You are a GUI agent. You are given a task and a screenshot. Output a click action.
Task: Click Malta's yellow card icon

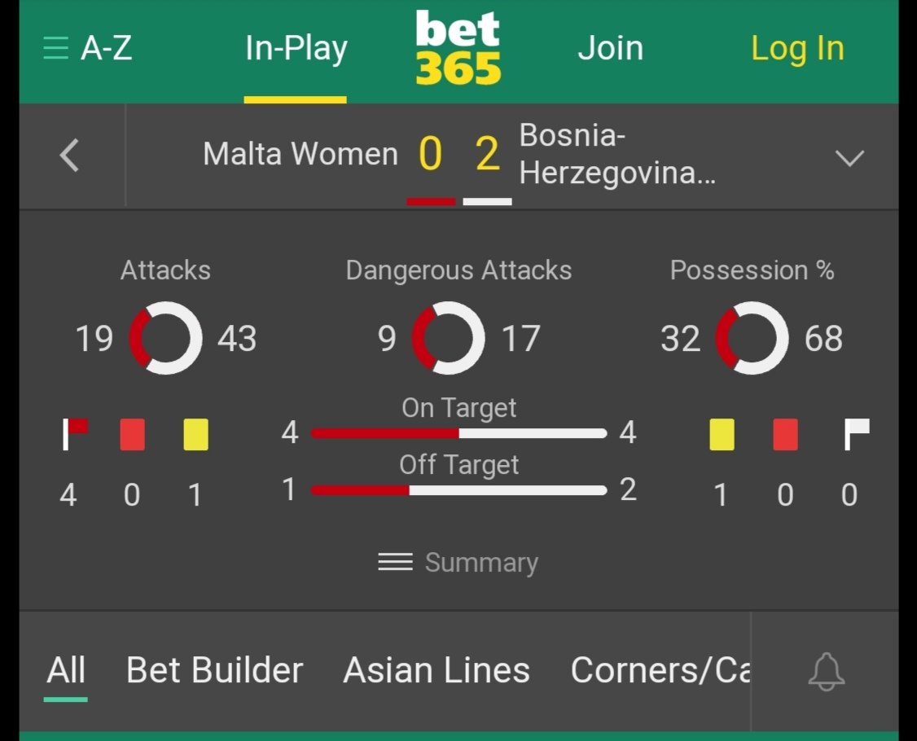pos(195,434)
